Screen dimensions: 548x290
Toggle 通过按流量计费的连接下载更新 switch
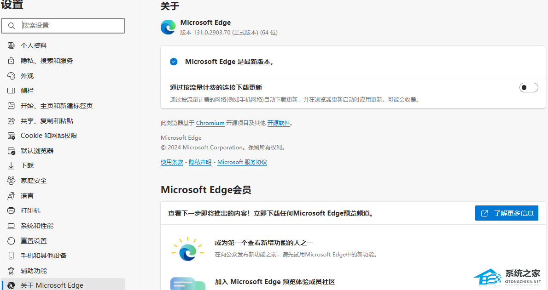coord(529,88)
